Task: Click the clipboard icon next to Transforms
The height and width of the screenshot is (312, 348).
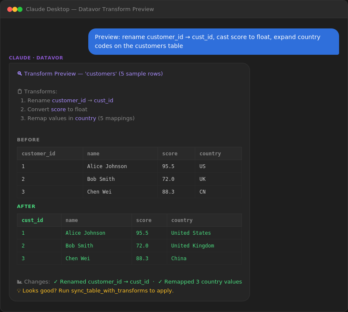Action: pos(19,91)
